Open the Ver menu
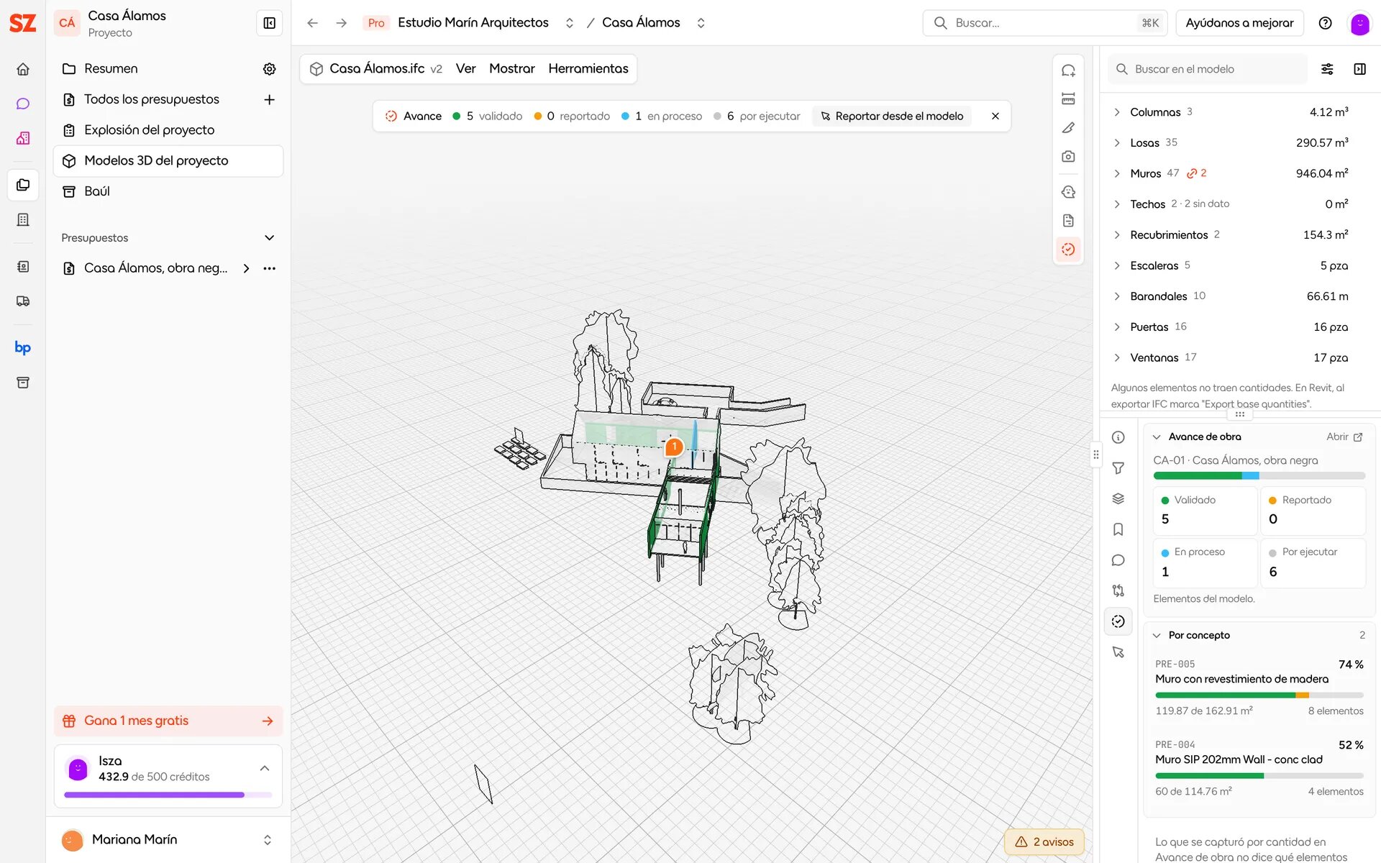 pos(465,69)
